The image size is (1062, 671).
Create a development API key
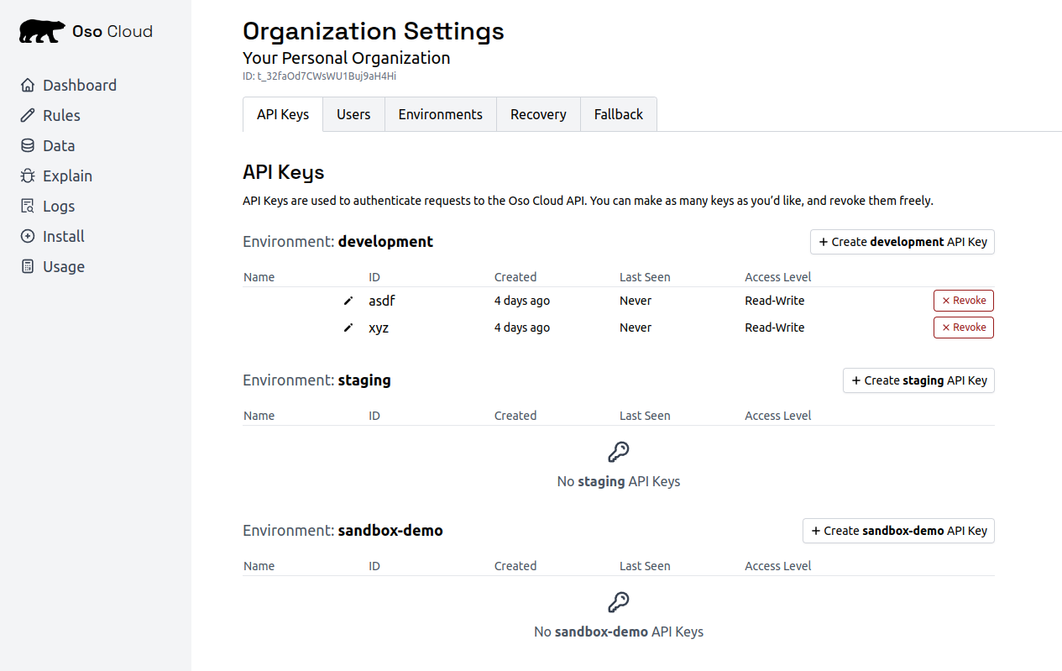(x=902, y=242)
